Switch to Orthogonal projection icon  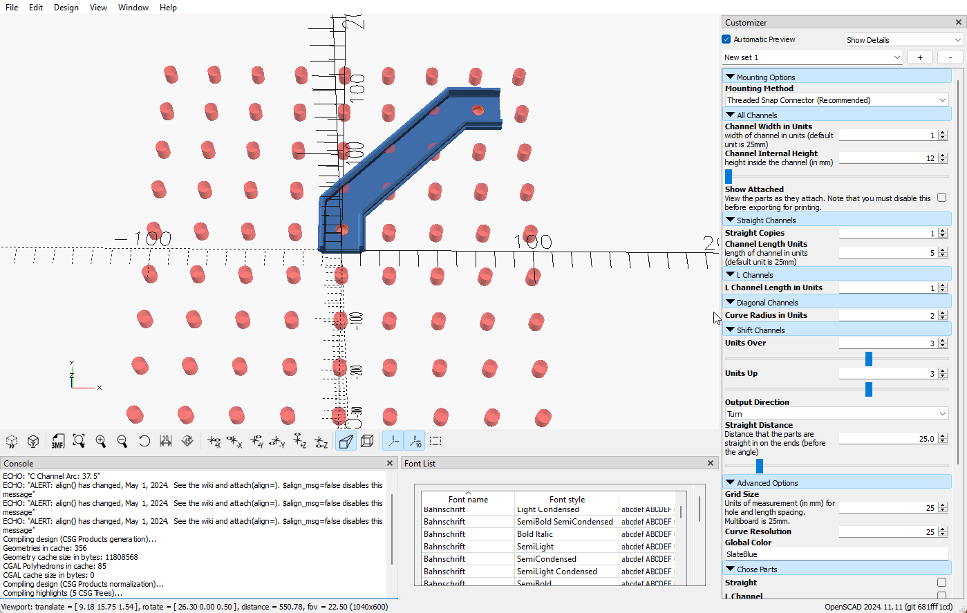coord(367,441)
